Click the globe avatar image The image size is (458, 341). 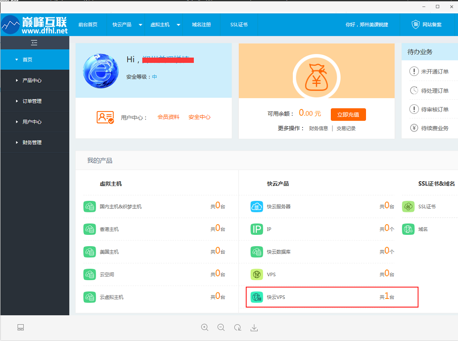pyautogui.click(x=101, y=71)
